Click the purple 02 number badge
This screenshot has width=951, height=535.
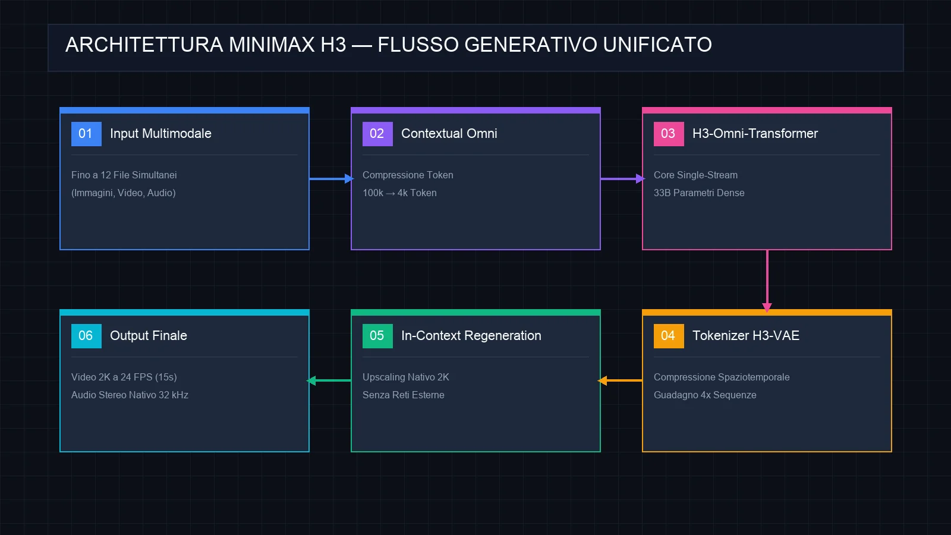(x=377, y=134)
